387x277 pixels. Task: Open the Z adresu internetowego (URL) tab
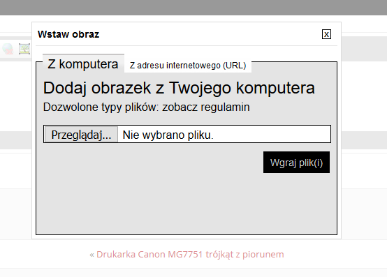tap(188, 66)
